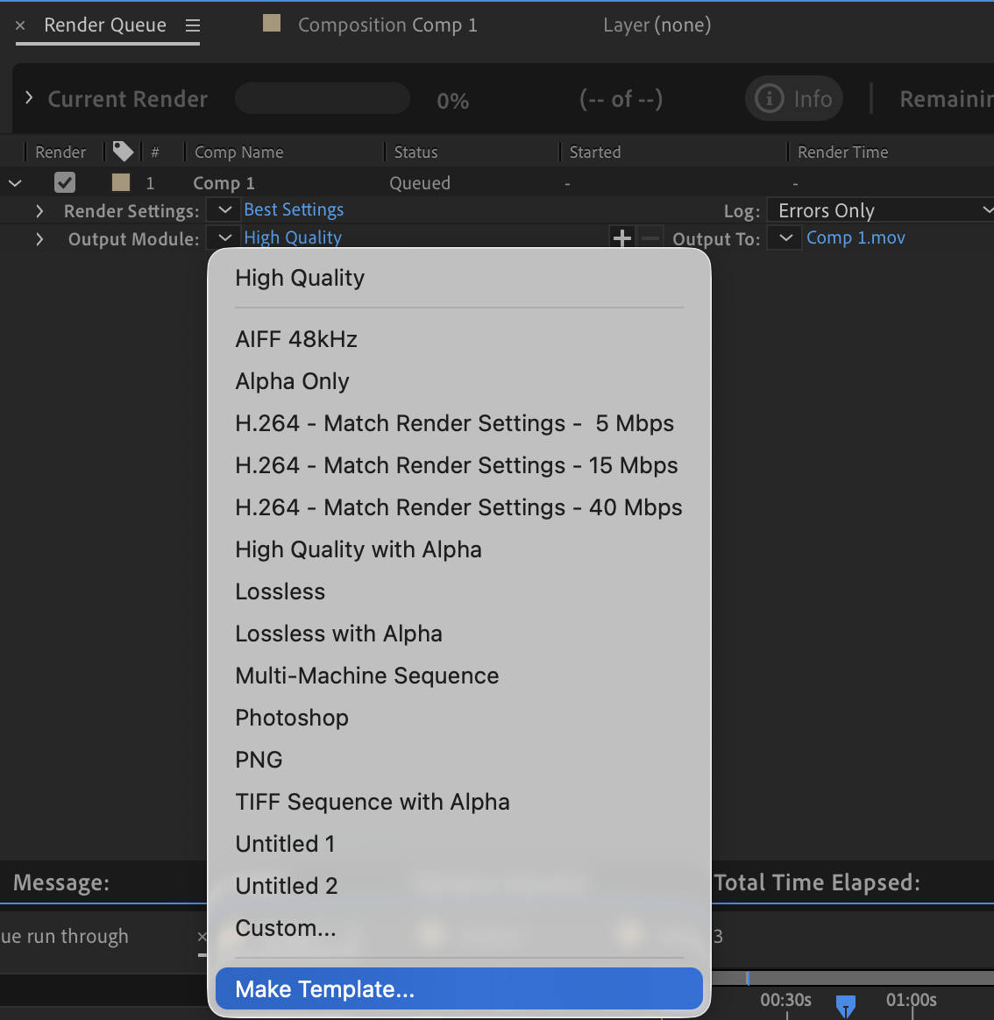The height and width of the screenshot is (1020, 994).
Task: Open the Log Errors Only dropdown
Action: tap(877, 210)
